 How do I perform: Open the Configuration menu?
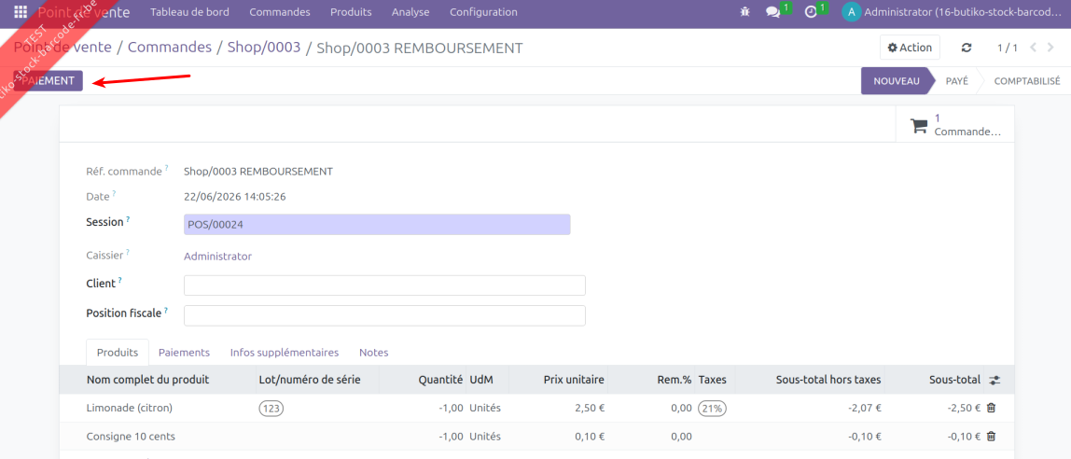483,12
